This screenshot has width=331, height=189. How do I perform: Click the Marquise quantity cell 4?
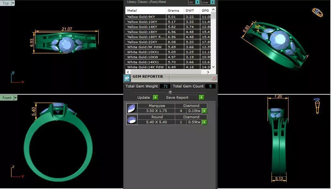pyautogui.click(x=181, y=111)
